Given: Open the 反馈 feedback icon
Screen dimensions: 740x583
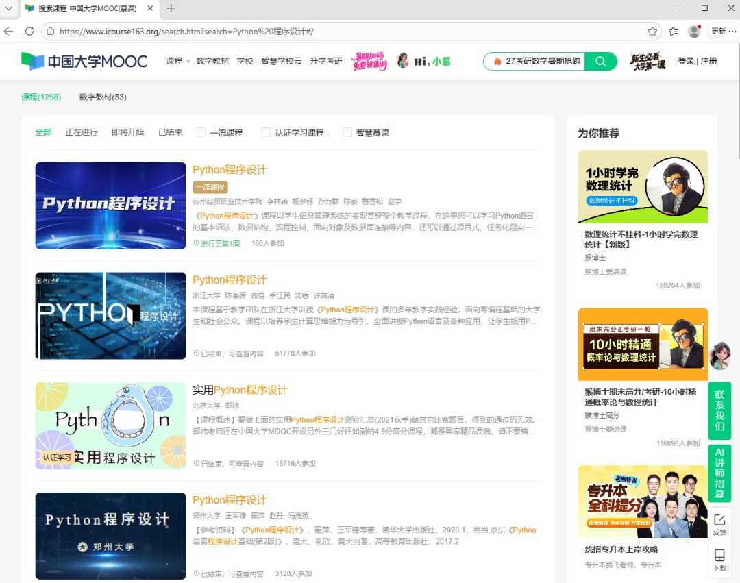Looking at the screenshot, I should click(719, 525).
